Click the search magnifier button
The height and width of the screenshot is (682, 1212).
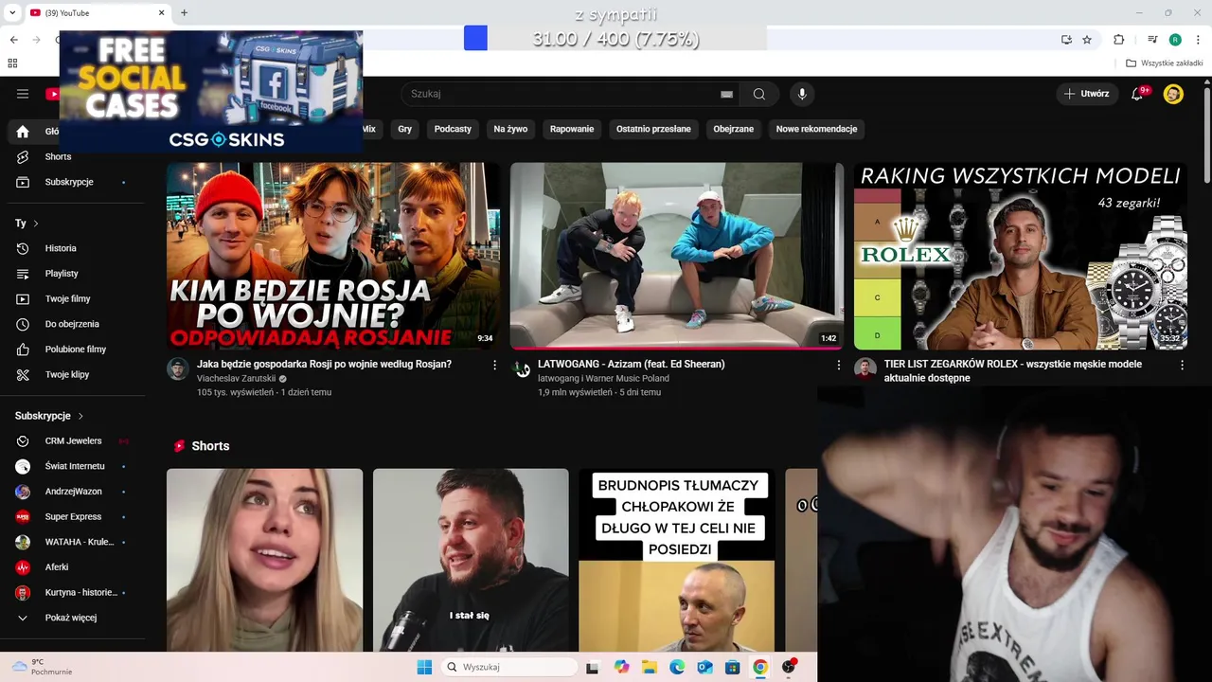tap(758, 94)
